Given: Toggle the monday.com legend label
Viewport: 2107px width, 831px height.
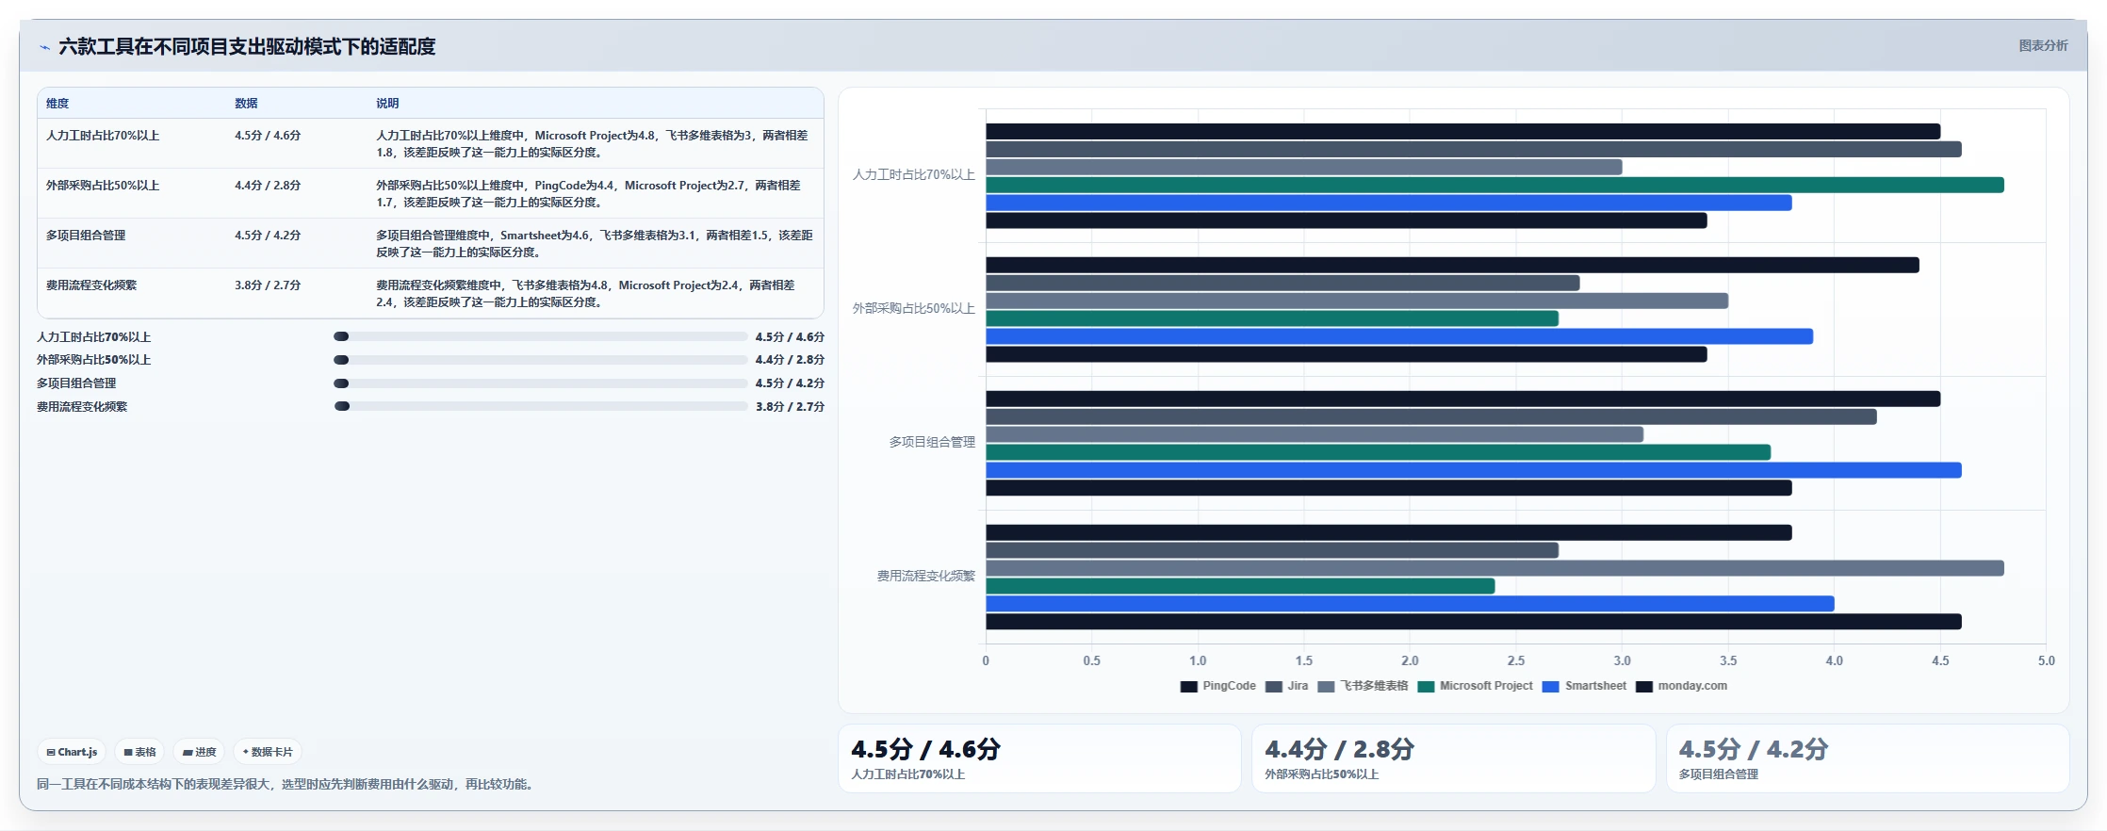Looking at the screenshot, I should [1692, 686].
